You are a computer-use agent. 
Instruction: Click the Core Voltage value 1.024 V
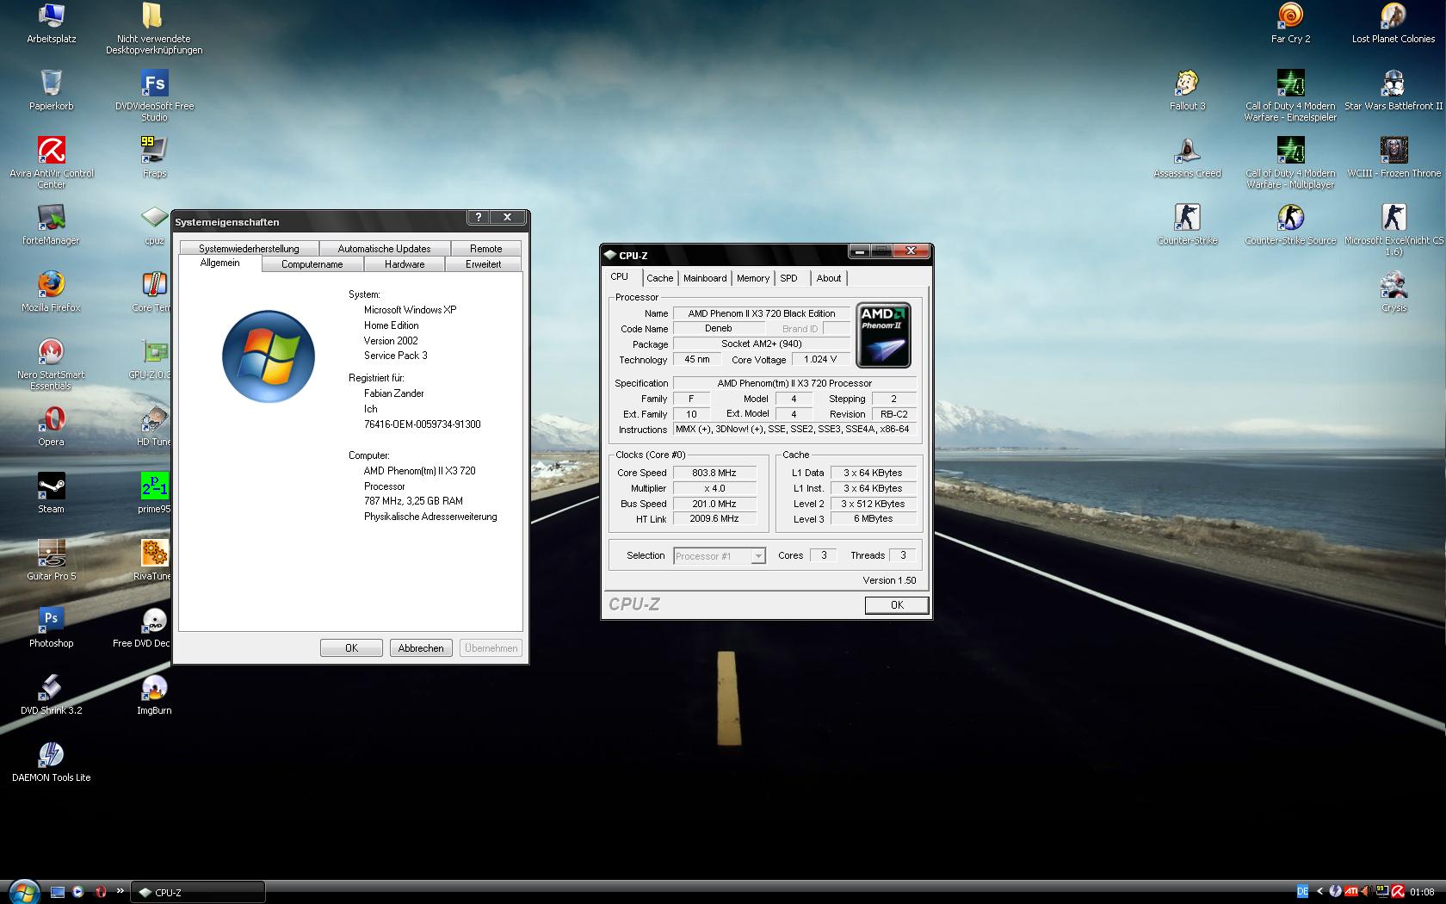click(x=820, y=360)
